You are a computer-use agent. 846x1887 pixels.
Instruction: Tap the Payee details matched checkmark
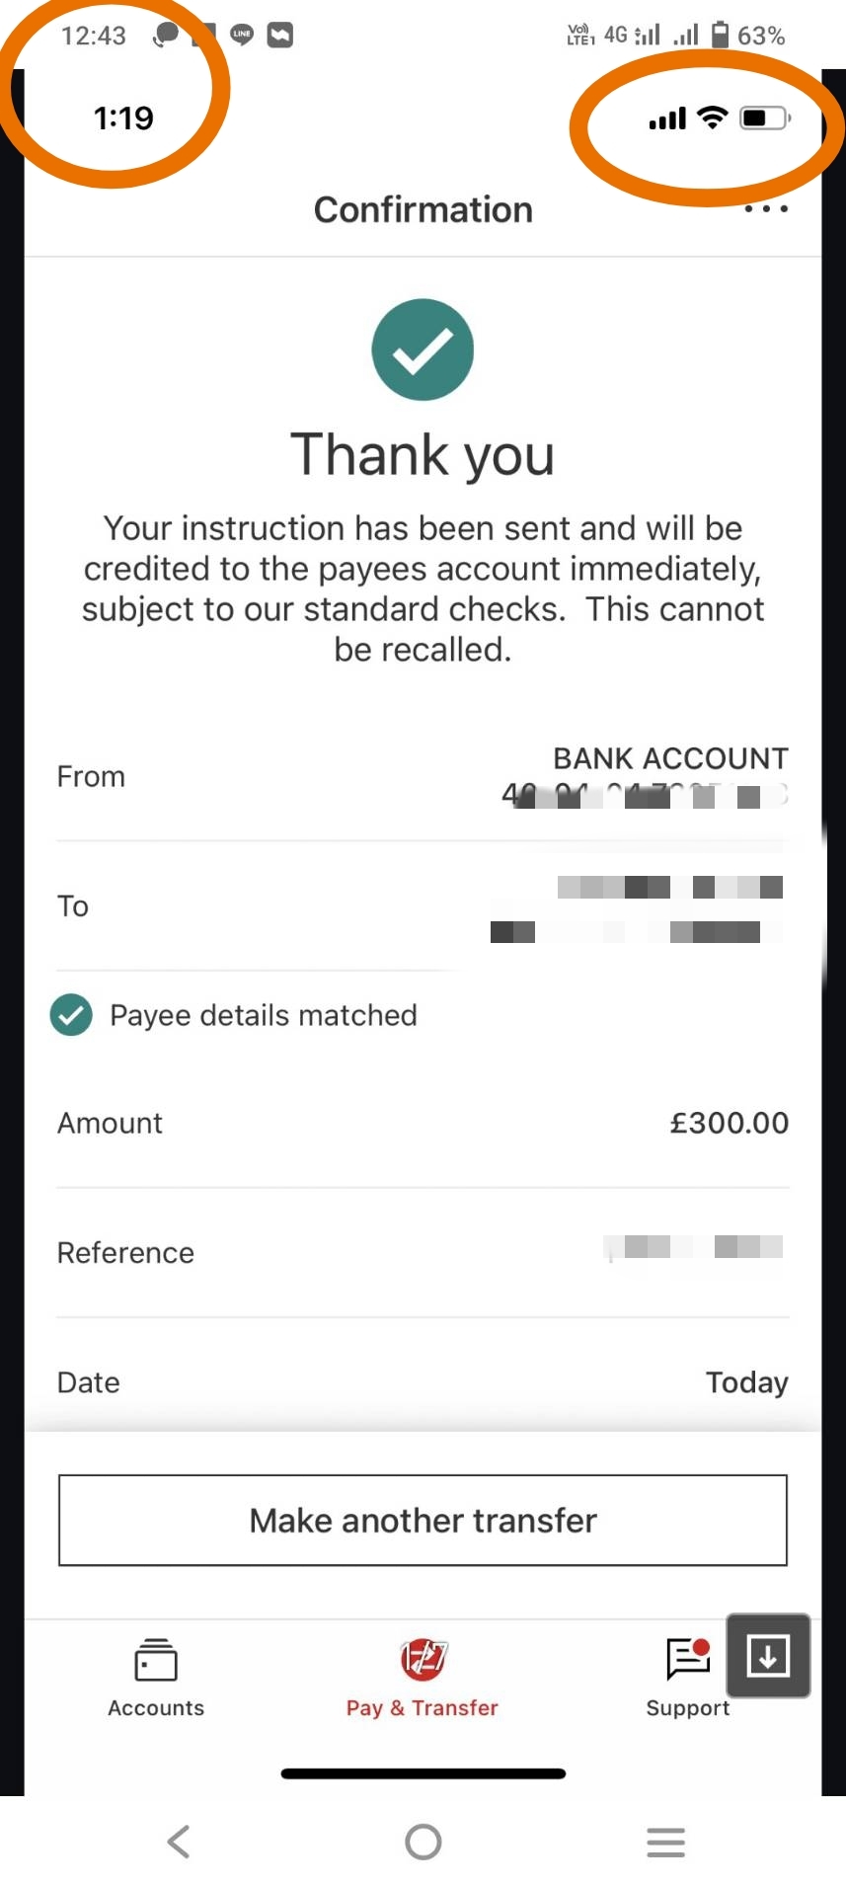point(71,1015)
